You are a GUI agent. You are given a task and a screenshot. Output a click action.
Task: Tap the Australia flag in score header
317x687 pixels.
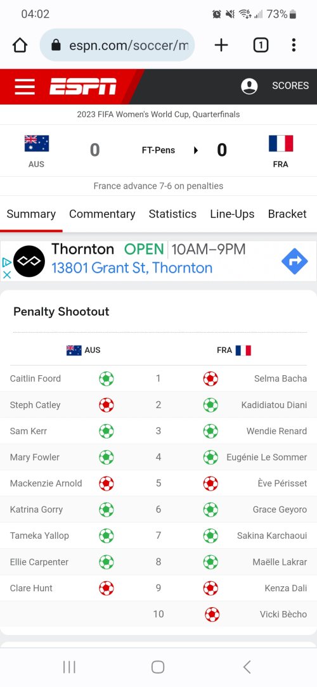pyautogui.click(x=37, y=143)
